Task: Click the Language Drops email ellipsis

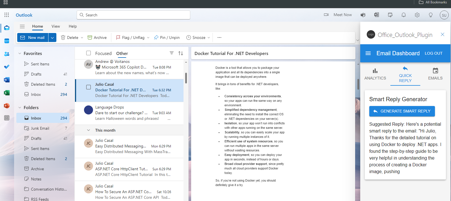Action: coord(169,119)
